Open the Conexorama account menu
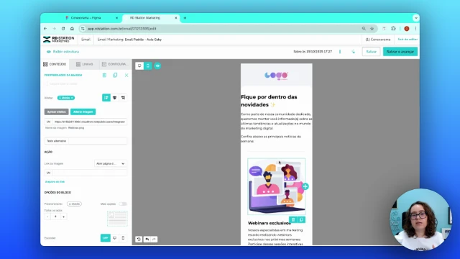The width and height of the screenshot is (460, 259). pyautogui.click(x=378, y=40)
